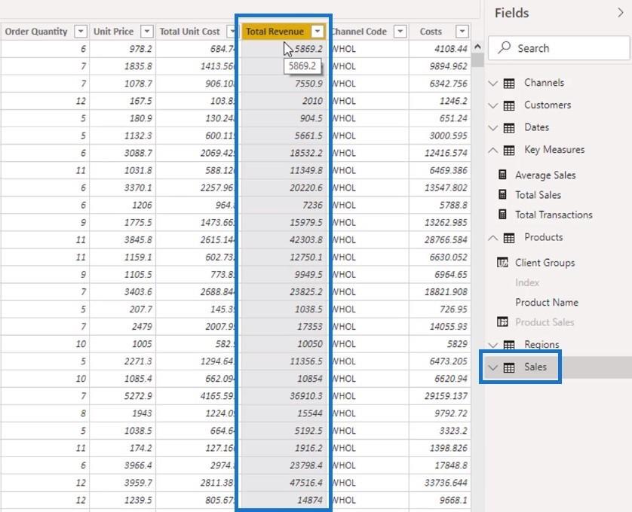632x512 pixels.
Task: Click Unit Price cell 978.2
Action: (122, 49)
